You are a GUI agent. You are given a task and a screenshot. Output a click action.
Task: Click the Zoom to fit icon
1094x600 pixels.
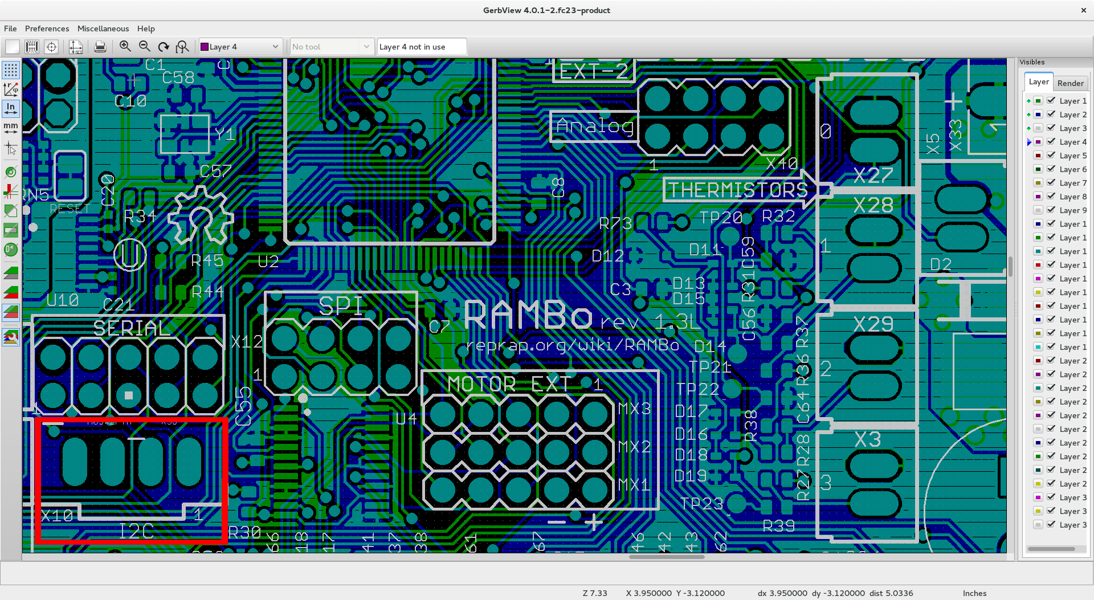pos(182,47)
